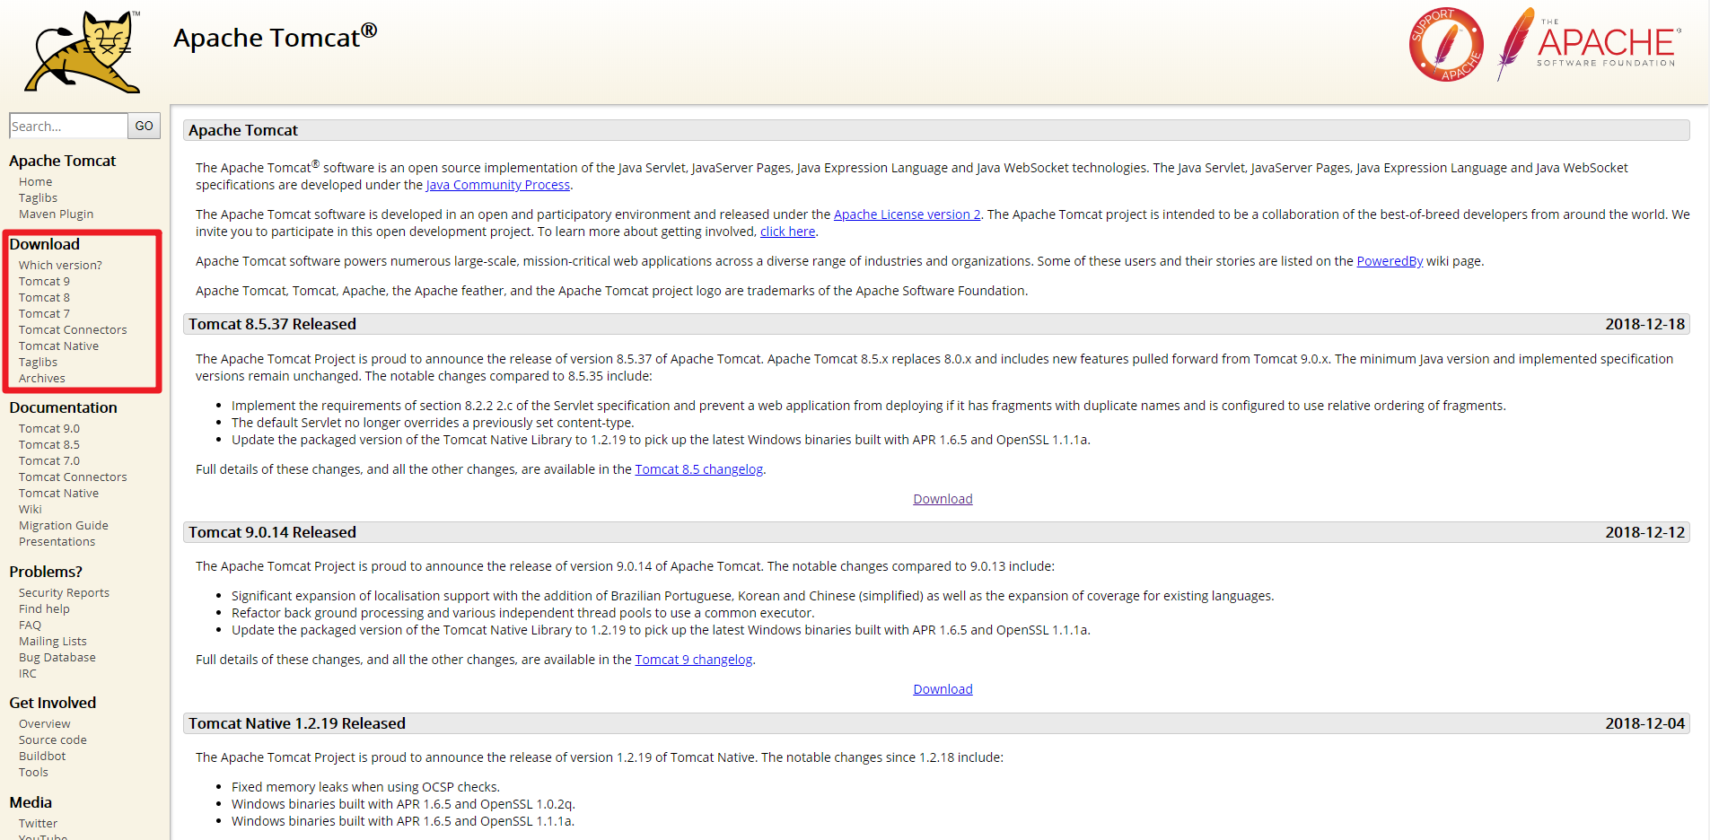Open the Support Apache round badge
Image resolution: width=1710 pixels, height=840 pixels.
[1445, 44]
